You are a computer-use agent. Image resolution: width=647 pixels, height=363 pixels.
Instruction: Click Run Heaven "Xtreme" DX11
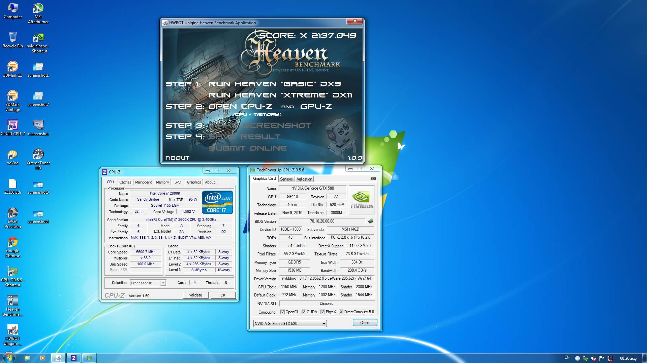[280, 95]
